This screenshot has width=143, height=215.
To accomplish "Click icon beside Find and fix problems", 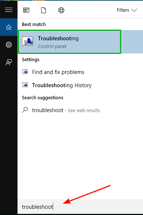I will click(x=25, y=72).
